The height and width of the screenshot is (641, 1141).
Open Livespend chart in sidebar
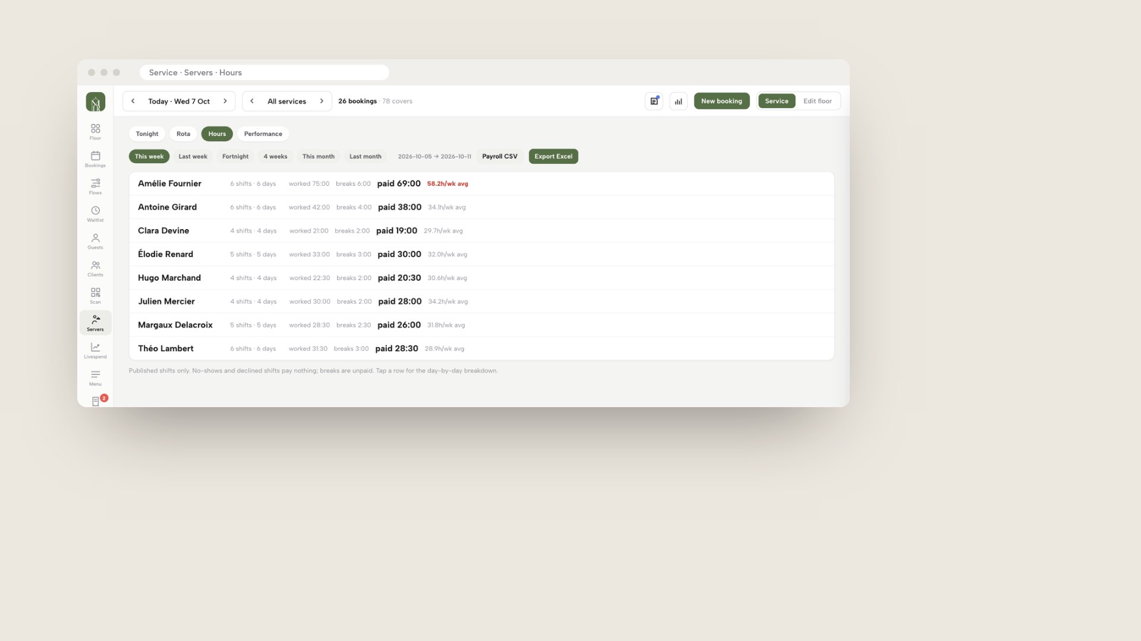[x=95, y=350]
